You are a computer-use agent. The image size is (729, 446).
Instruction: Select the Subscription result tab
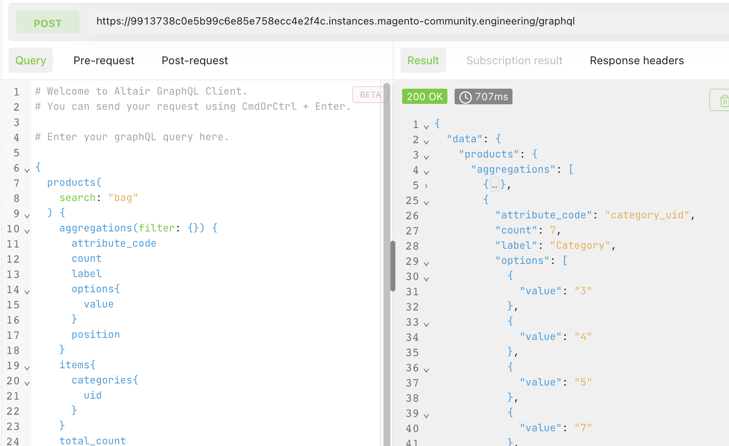click(x=514, y=60)
